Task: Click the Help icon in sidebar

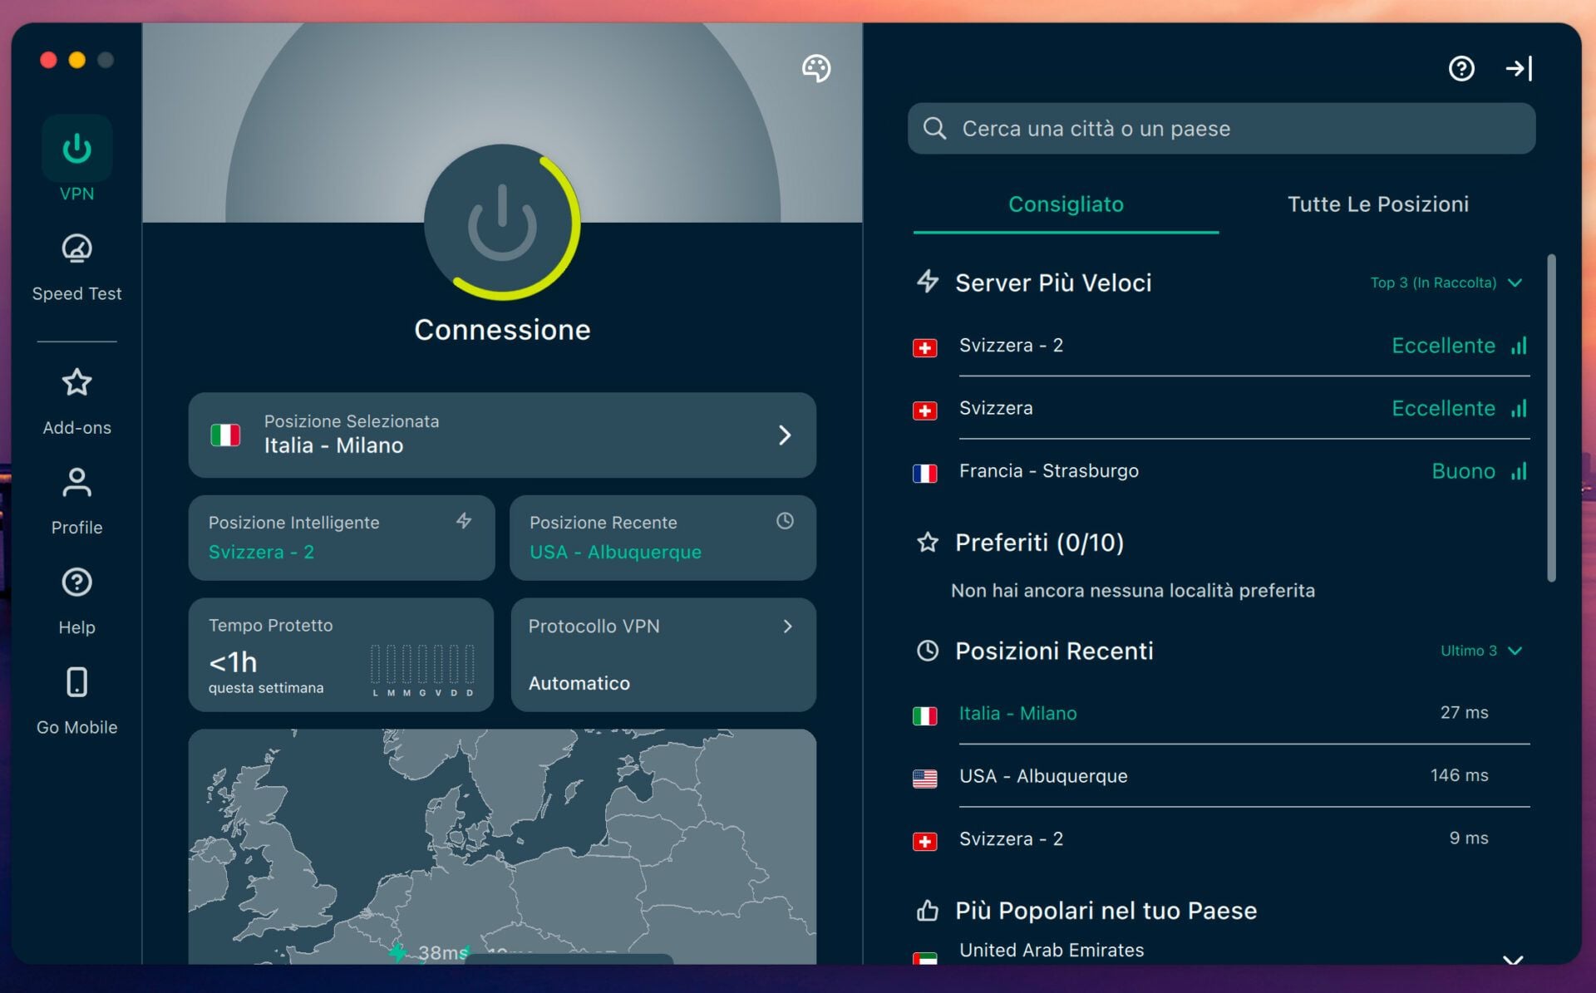Action: coord(76,583)
